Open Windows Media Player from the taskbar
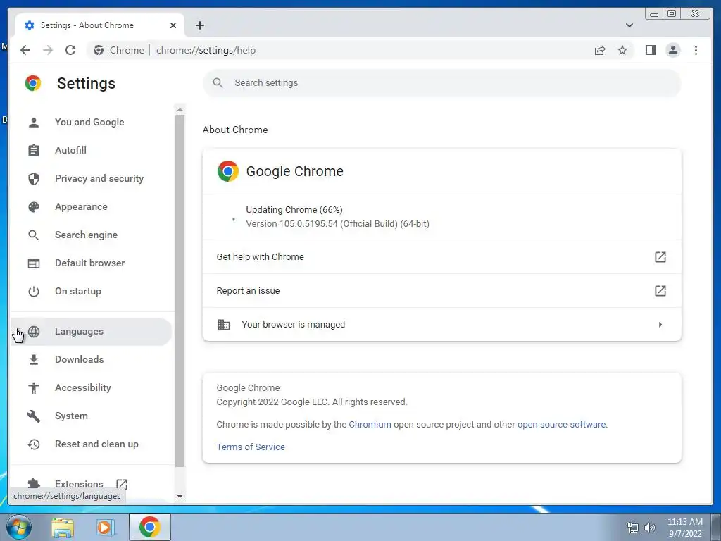 pos(106,528)
